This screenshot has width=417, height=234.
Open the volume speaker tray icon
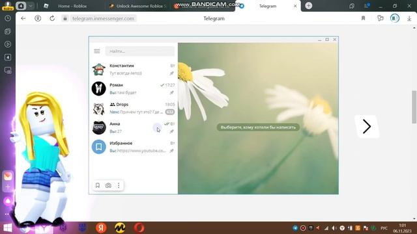[334, 228]
